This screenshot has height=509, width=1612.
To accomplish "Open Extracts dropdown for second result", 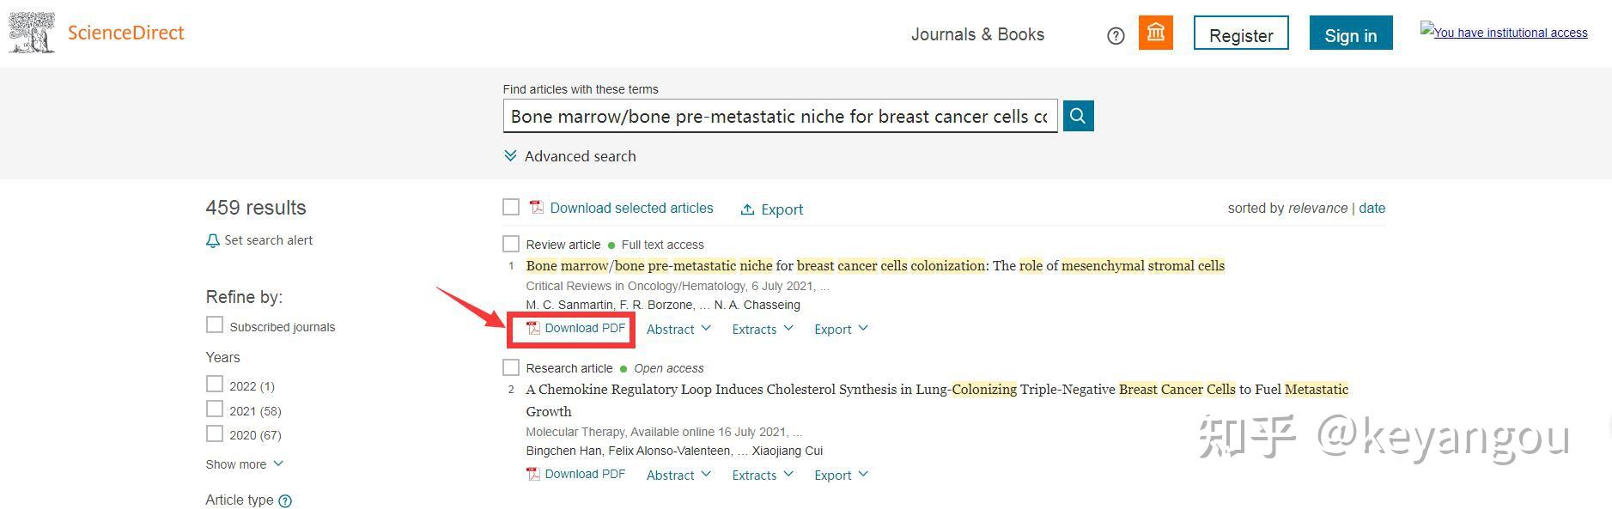I will point(762,475).
